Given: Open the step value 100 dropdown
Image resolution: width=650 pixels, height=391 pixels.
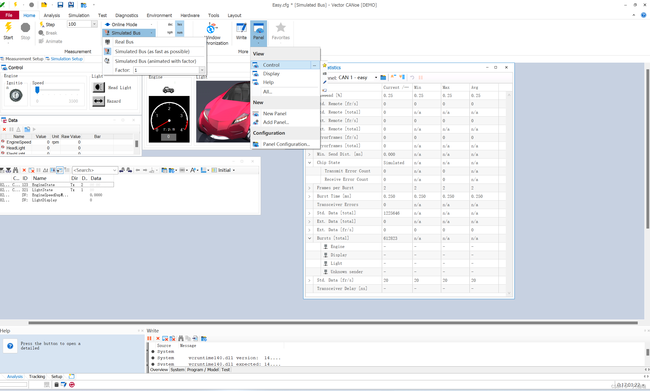Looking at the screenshot, I should [x=94, y=24].
